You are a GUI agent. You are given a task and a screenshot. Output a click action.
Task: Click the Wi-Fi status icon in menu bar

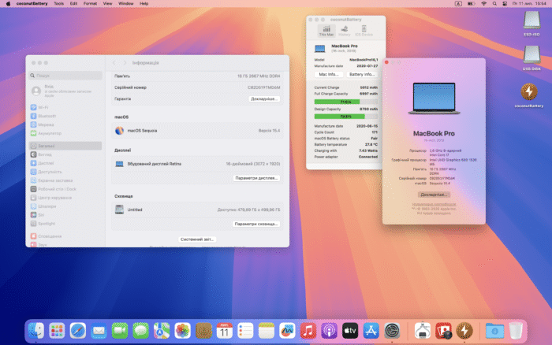click(x=483, y=3)
